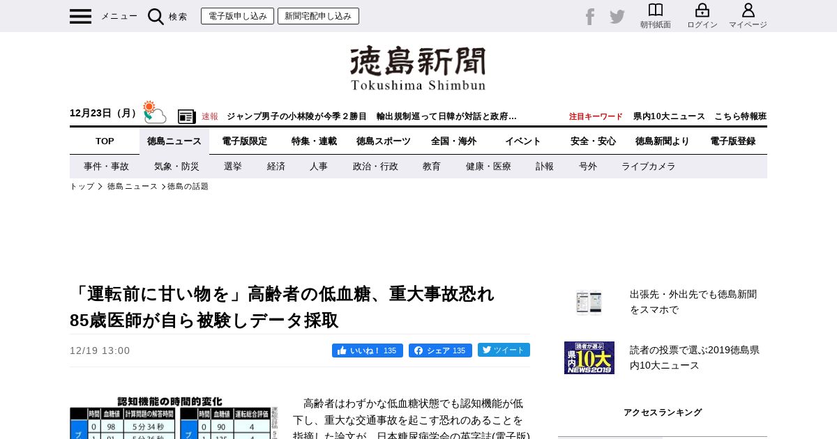Click the 徳島ニュース breadcrumb link
Viewport: 837px width, 439px height.
click(133, 187)
